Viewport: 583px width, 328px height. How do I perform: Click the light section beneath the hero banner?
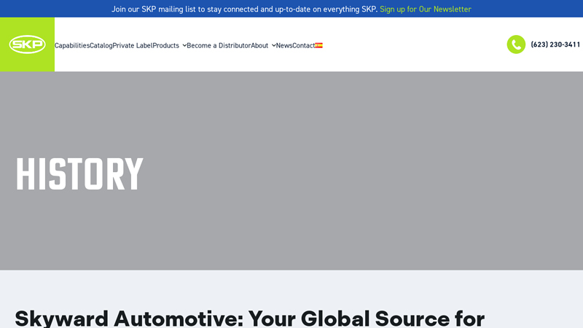(x=291, y=288)
